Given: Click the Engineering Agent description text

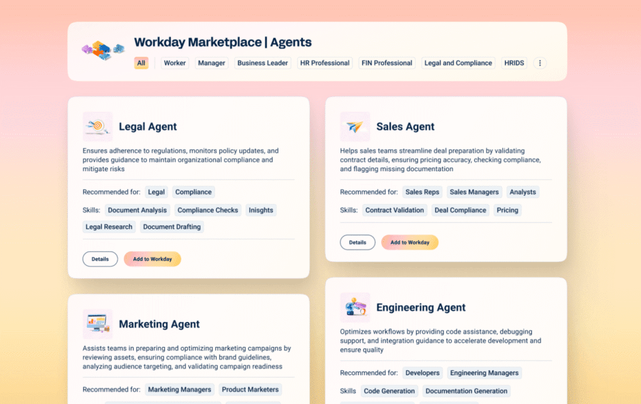Looking at the screenshot, I should pos(441,341).
